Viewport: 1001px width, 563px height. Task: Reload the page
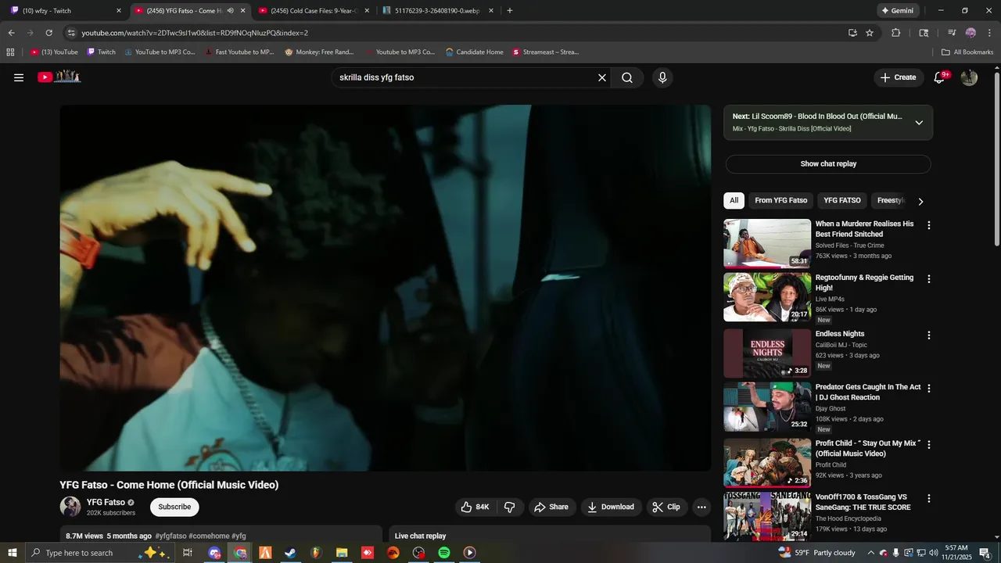click(x=48, y=33)
